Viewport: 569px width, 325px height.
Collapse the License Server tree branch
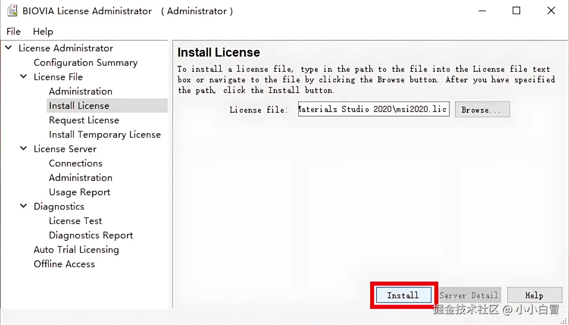tap(23, 148)
